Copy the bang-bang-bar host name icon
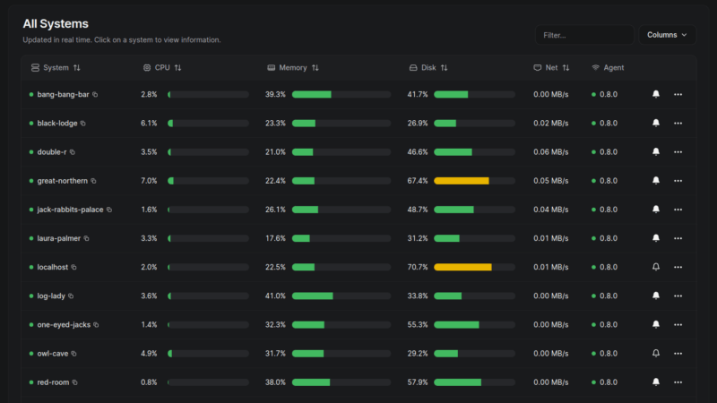717x403 pixels. 95,94
